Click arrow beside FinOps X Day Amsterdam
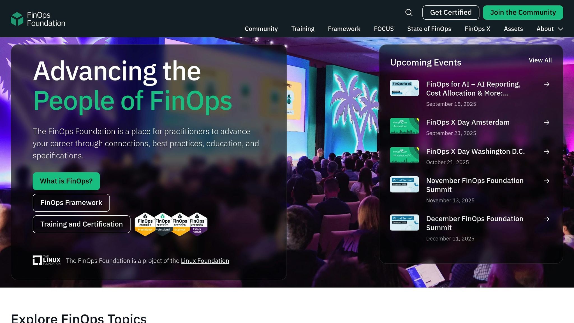574x323 pixels. click(x=547, y=123)
